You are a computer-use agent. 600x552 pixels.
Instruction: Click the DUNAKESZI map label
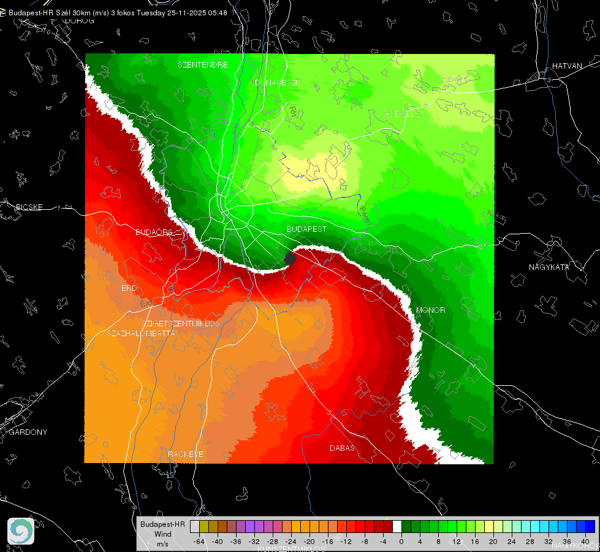[x=276, y=82]
